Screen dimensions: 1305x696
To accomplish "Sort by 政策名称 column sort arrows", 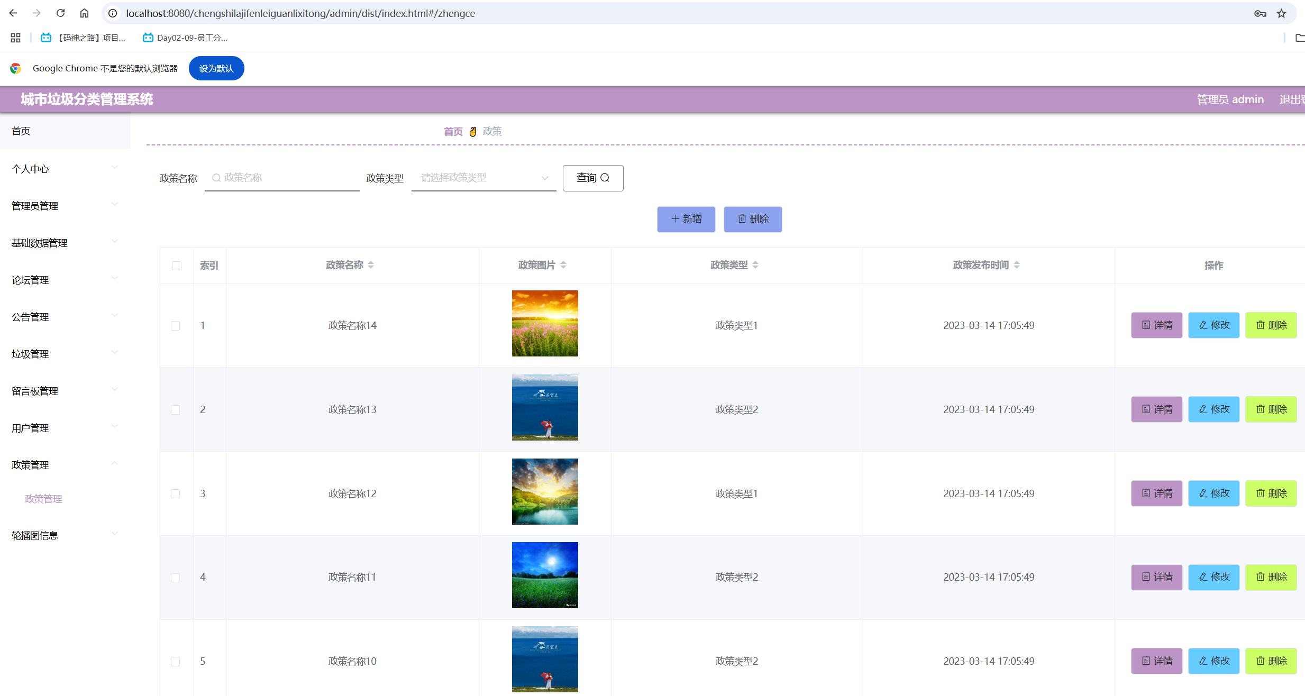I will click(x=371, y=265).
